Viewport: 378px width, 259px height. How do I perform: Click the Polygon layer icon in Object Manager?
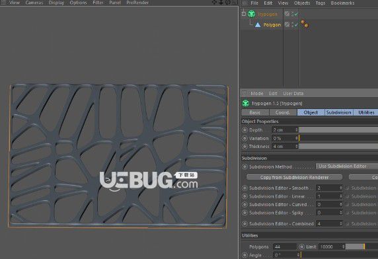[287, 24]
